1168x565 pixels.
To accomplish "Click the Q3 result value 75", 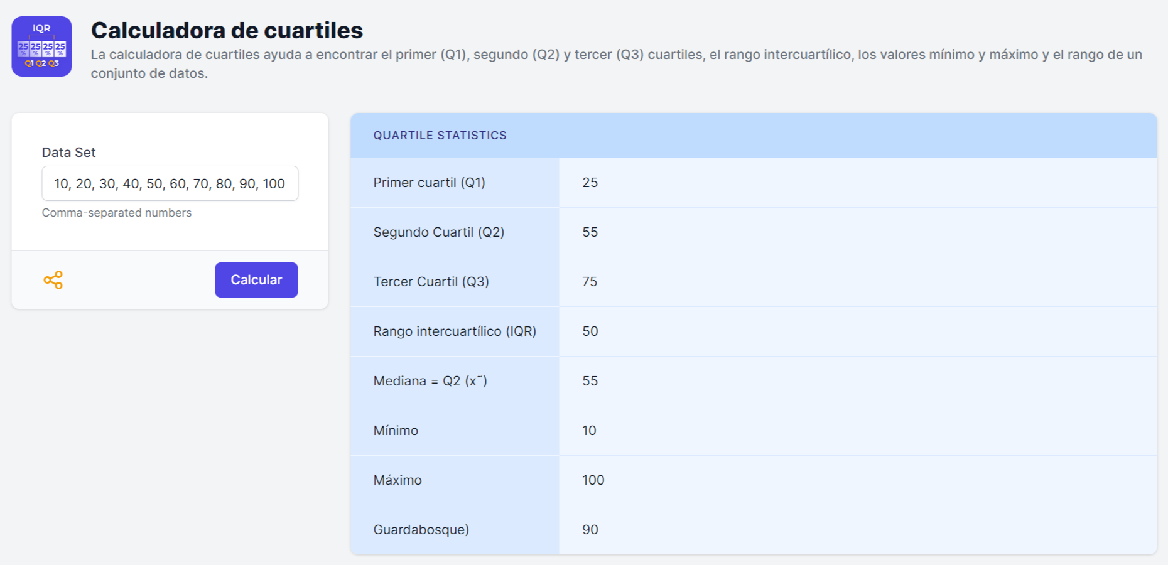I will tap(590, 282).
